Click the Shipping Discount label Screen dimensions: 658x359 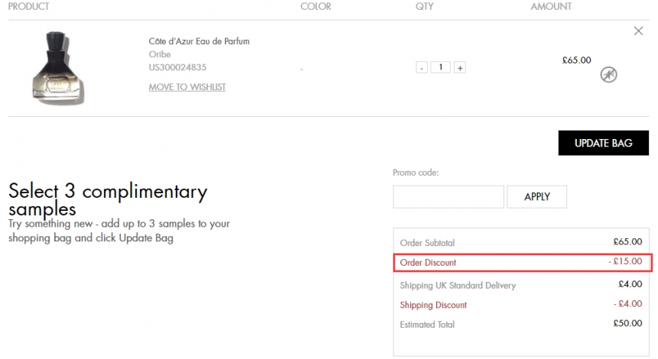pyautogui.click(x=433, y=306)
